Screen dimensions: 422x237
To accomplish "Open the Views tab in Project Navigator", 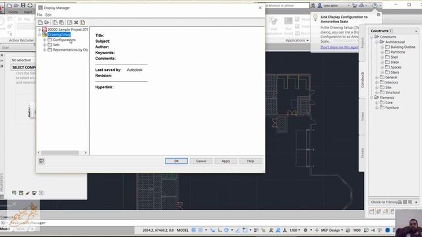I will pos(362,117).
